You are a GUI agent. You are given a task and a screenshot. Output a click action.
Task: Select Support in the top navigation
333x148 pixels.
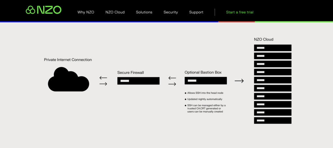point(196,12)
